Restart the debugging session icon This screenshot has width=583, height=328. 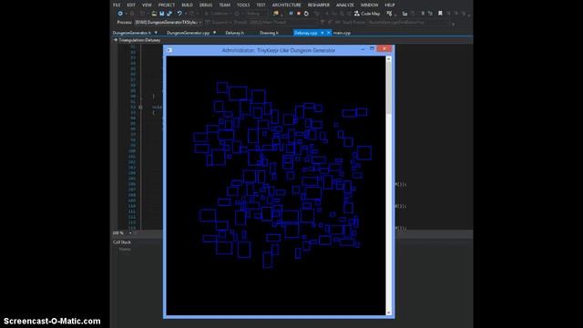click(306, 14)
